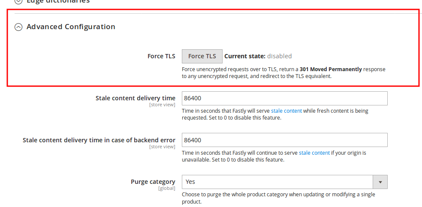Click store view scope under Stale content delivery time
The width and height of the screenshot is (422, 207).
coord(162,105)
